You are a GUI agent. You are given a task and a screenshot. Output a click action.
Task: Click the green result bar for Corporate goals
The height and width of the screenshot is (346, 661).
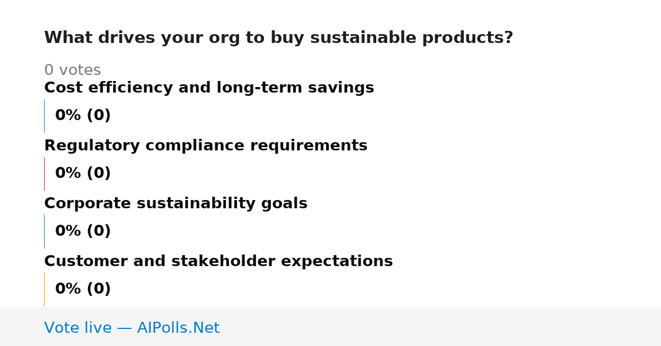click(44, 231)
